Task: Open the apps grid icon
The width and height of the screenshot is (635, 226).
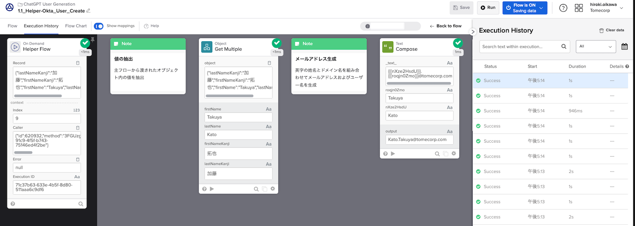Action: click(579, 8)
